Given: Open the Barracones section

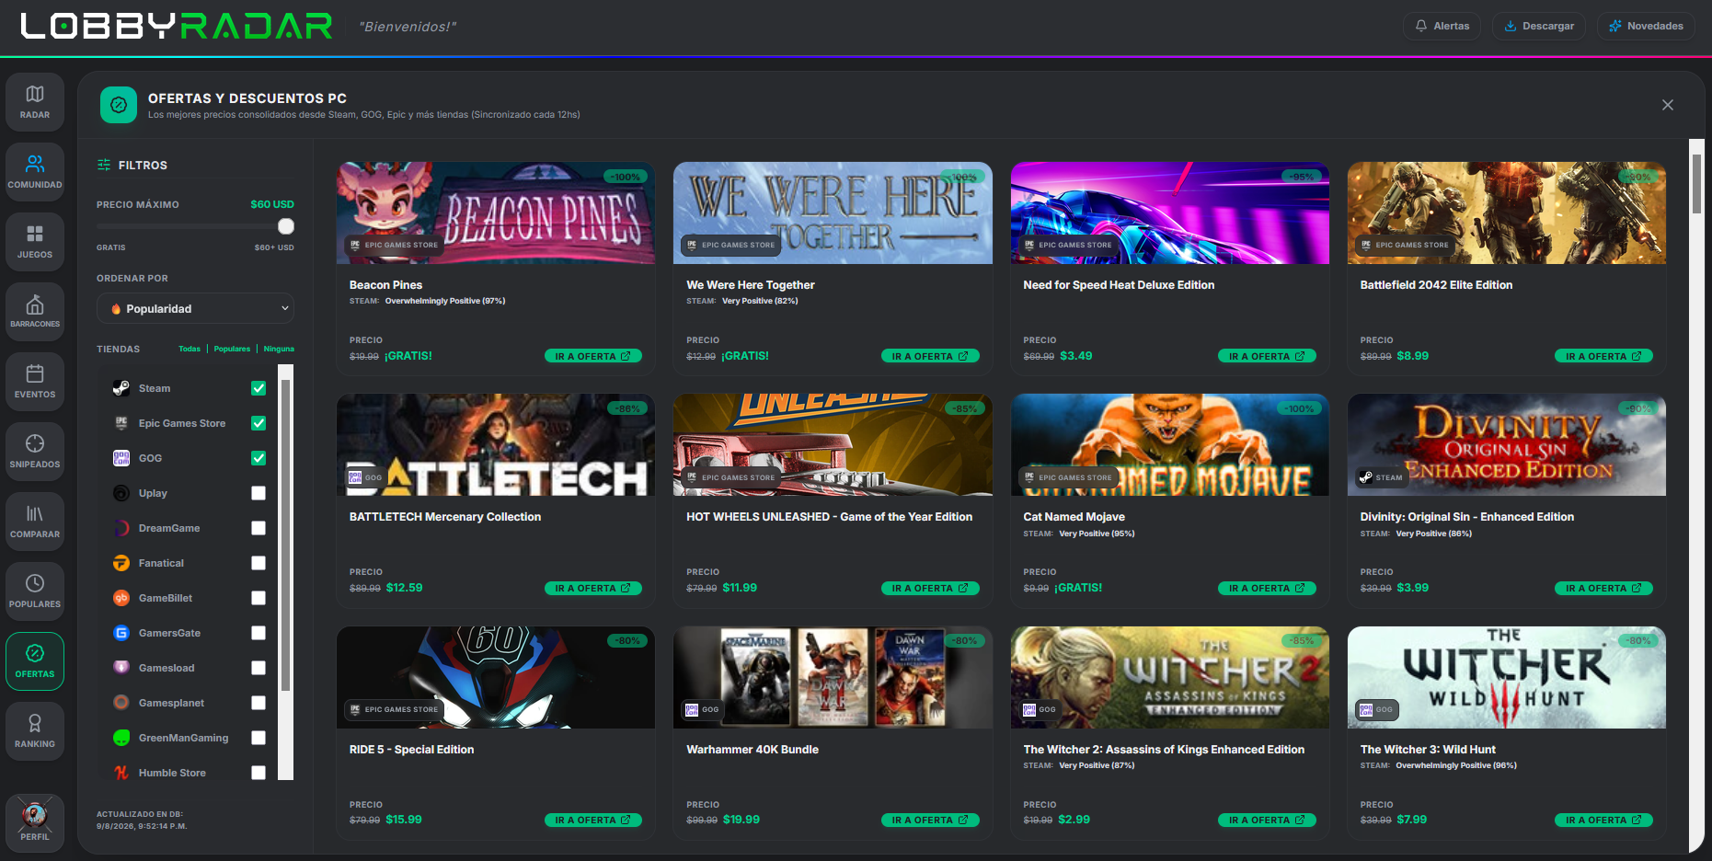Looking at the screenshot, I should [x=35, y=312].
